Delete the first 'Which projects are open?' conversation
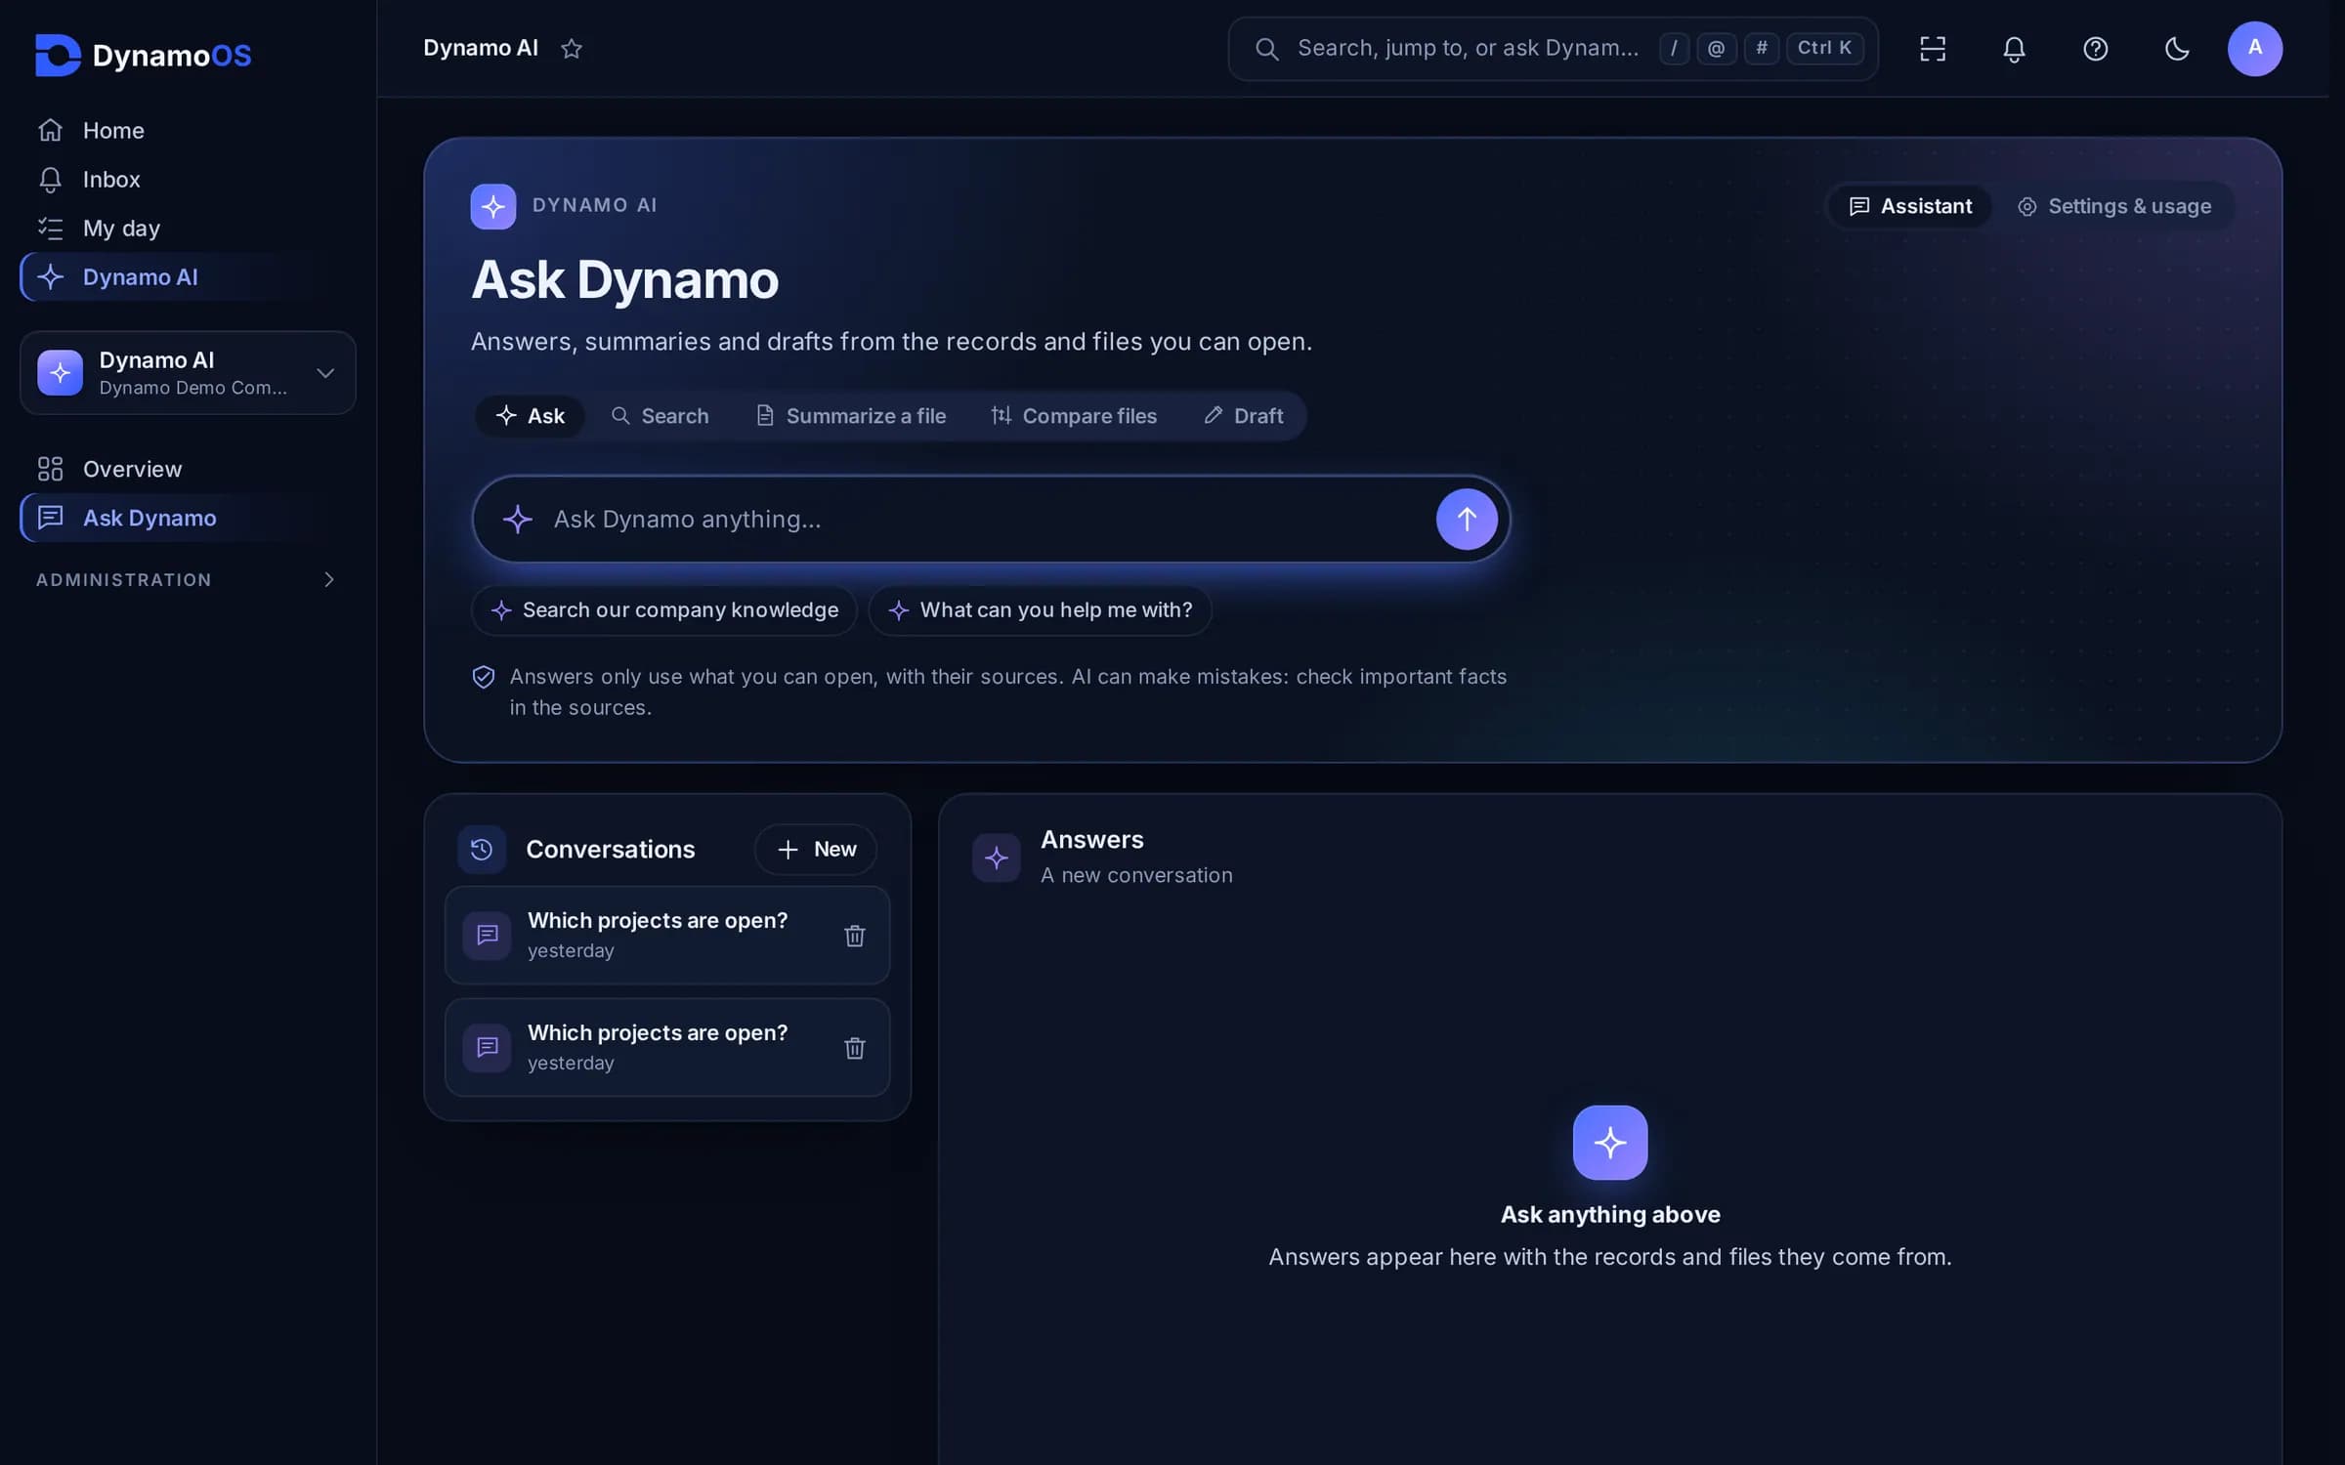2345x1465 pixels. click(x=855, y=936)
